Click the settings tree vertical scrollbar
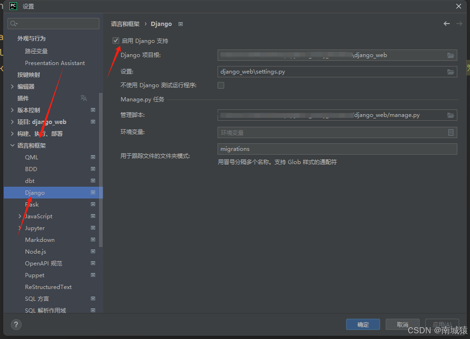Image resolution: width=470 pixels, height=339 pixels. click(x=101, y=170)
